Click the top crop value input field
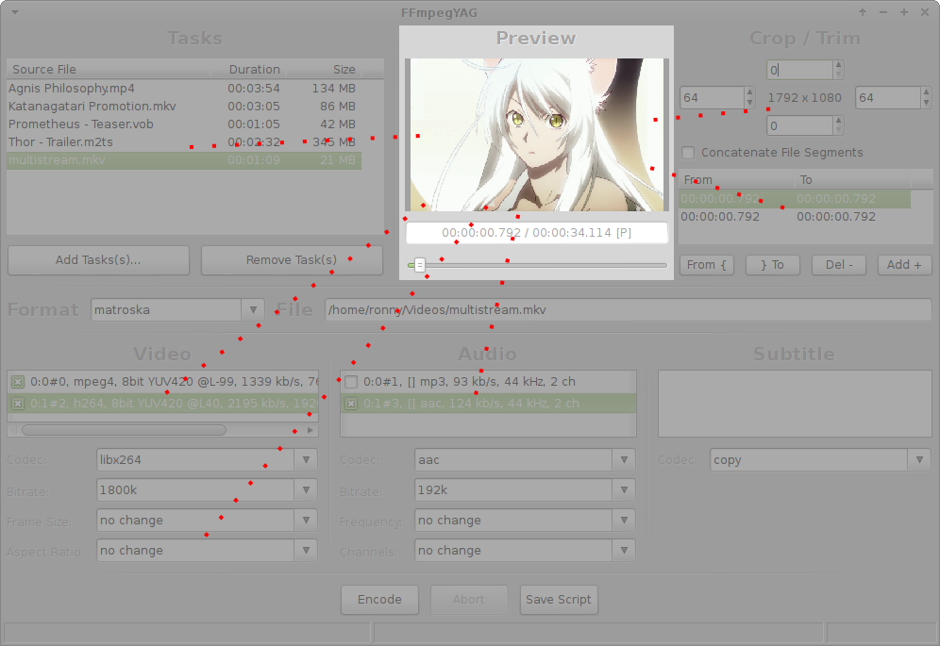This screenshot has width=940, height=646. tap(800, 70)
